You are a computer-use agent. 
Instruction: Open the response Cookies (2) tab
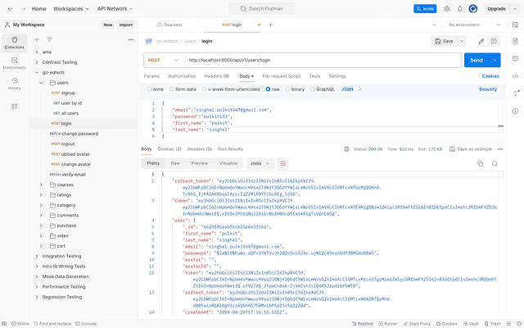coord(169,149)
